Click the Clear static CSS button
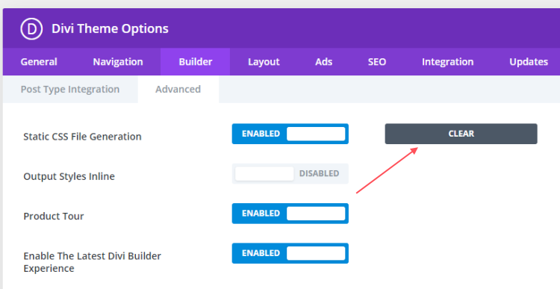560x289 pixels. tap(461, 134)
